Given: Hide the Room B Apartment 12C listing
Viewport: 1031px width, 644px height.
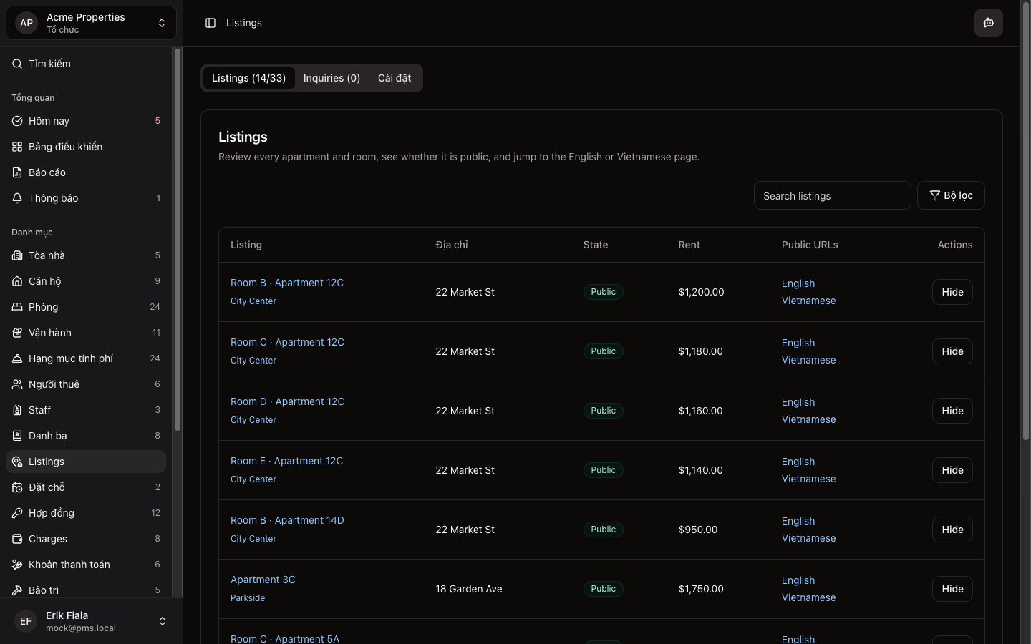Looking at the screenshot, I should coord(952,292).
